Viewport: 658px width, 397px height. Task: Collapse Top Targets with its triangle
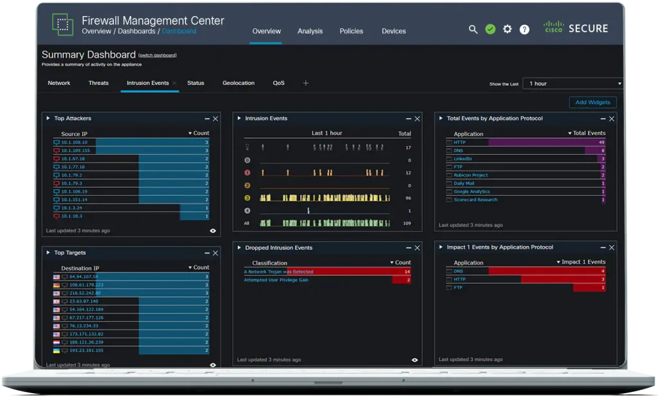pyautogui.click(x=48, y=252)
